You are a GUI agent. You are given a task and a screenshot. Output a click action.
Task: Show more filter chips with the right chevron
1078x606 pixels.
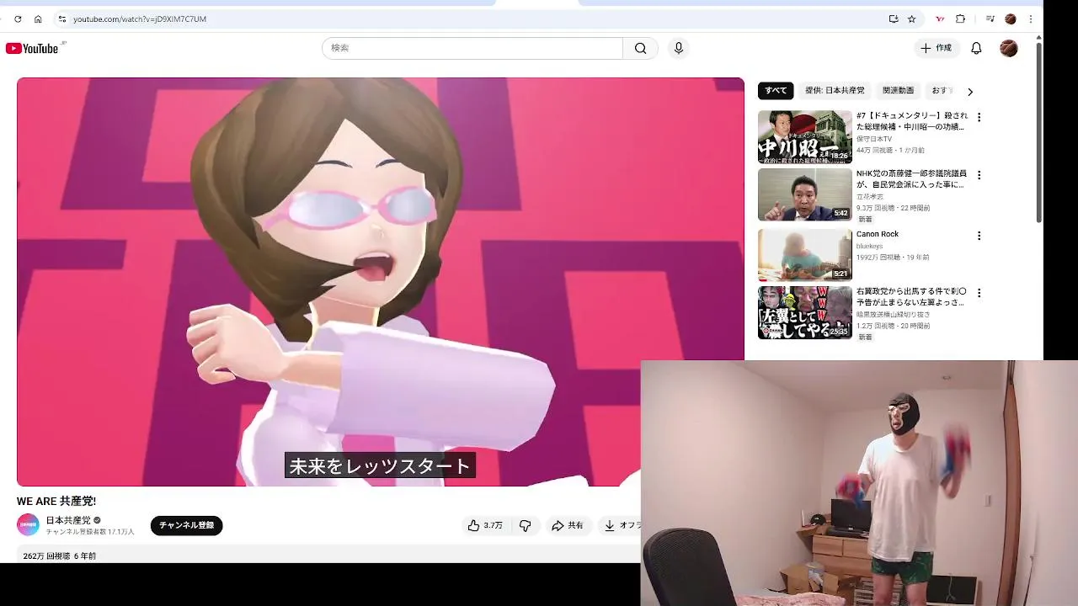[970, 91]
